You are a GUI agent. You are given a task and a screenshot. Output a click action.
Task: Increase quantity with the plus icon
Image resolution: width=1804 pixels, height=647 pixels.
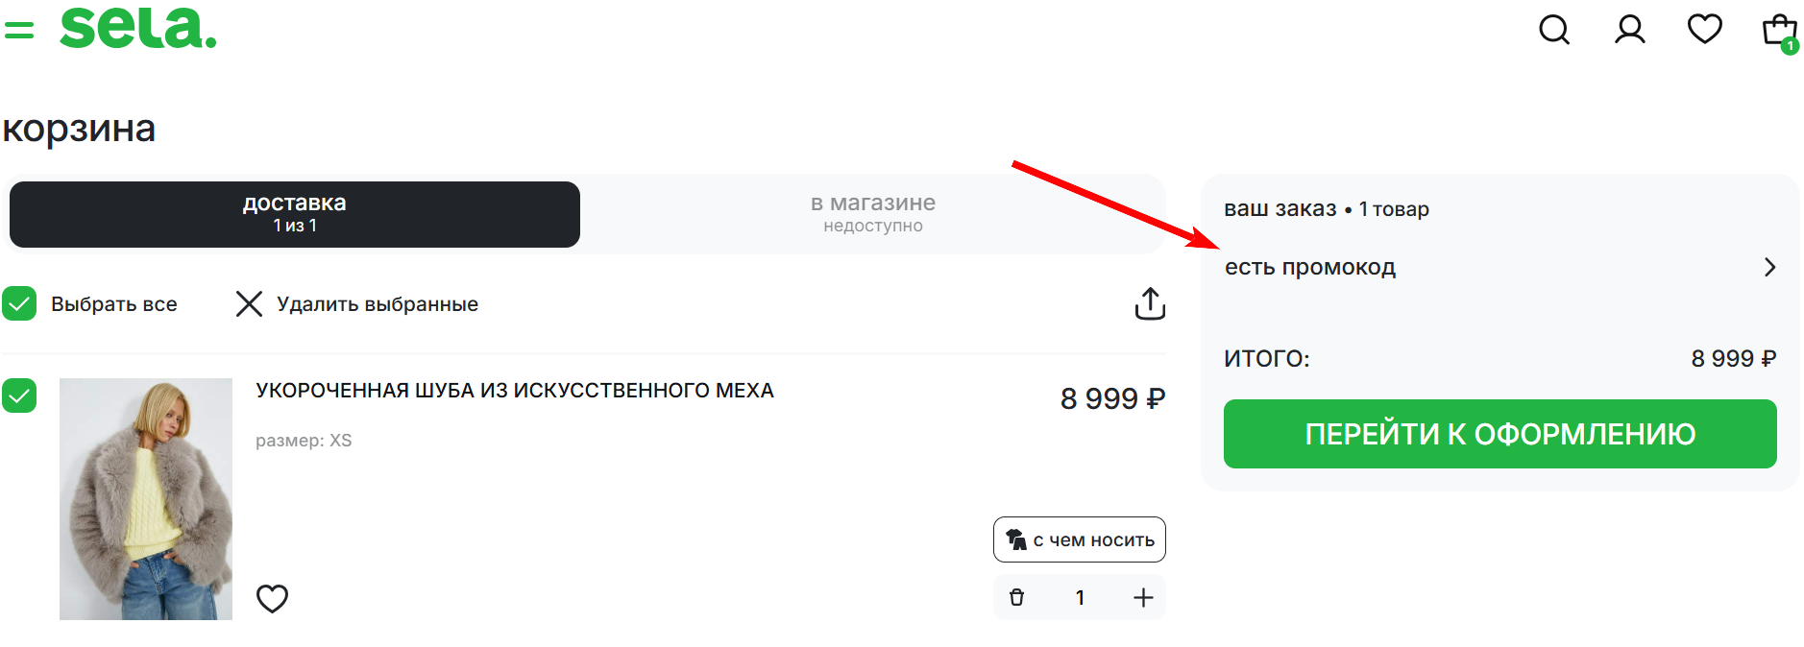pyautogui.click(x=1142, y=596)
